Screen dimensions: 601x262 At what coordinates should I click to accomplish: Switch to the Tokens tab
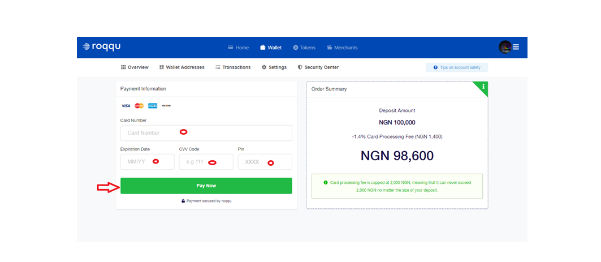click(x=304, y=48)
